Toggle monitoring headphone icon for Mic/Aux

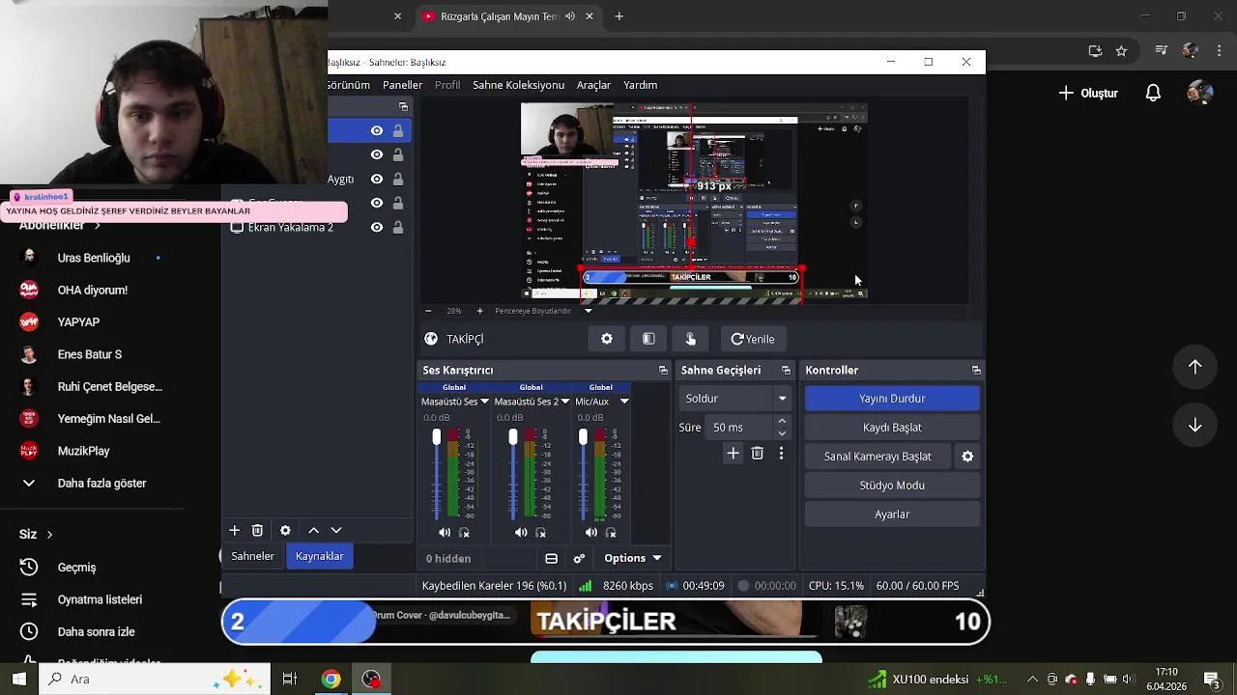click(x=611, y=533)
